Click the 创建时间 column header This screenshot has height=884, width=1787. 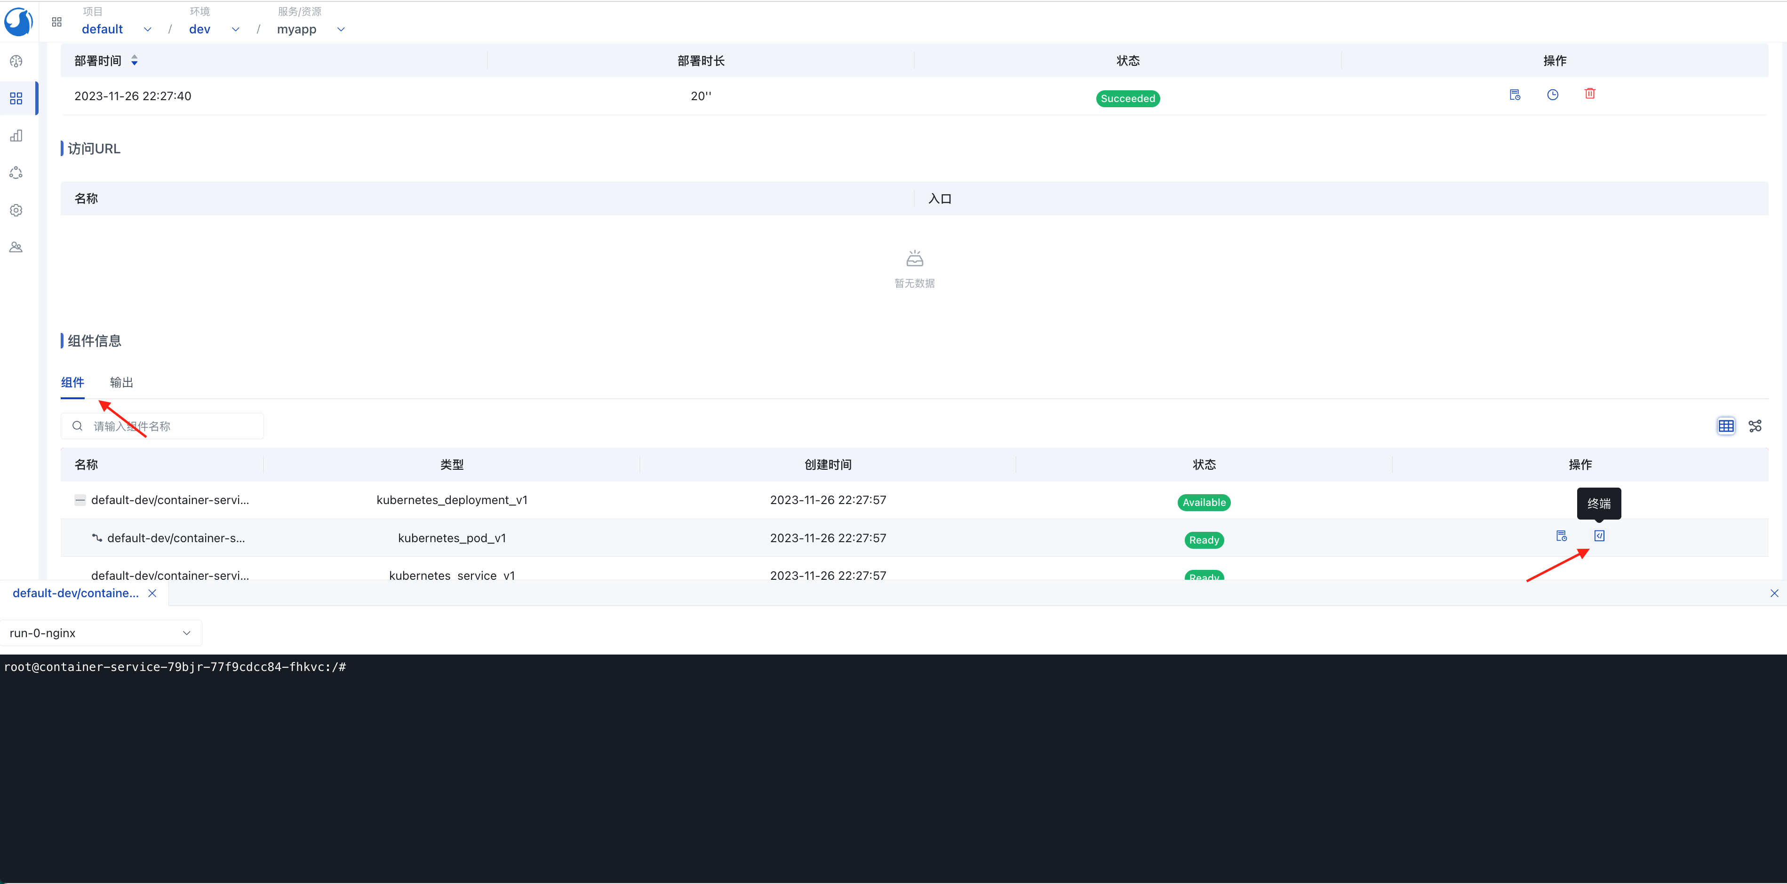828,465
